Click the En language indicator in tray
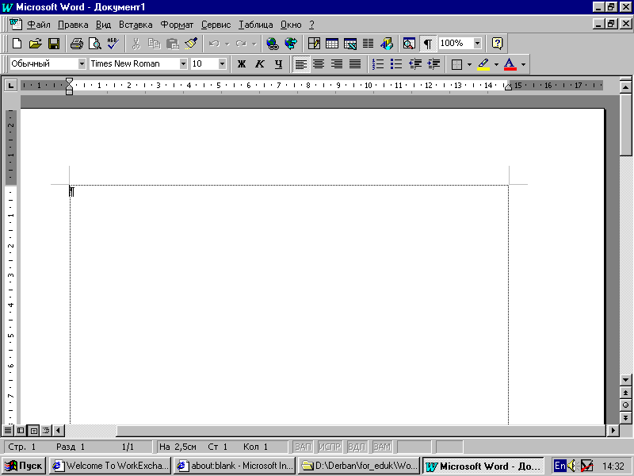Image resolution: width=634 pixels, height=476 pixels. pyautogui.click(x=560, y=466)
